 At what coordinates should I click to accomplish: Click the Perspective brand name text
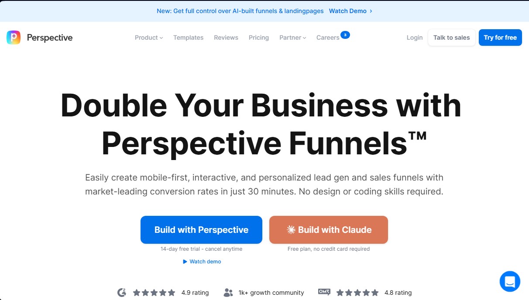coord(50,37)
